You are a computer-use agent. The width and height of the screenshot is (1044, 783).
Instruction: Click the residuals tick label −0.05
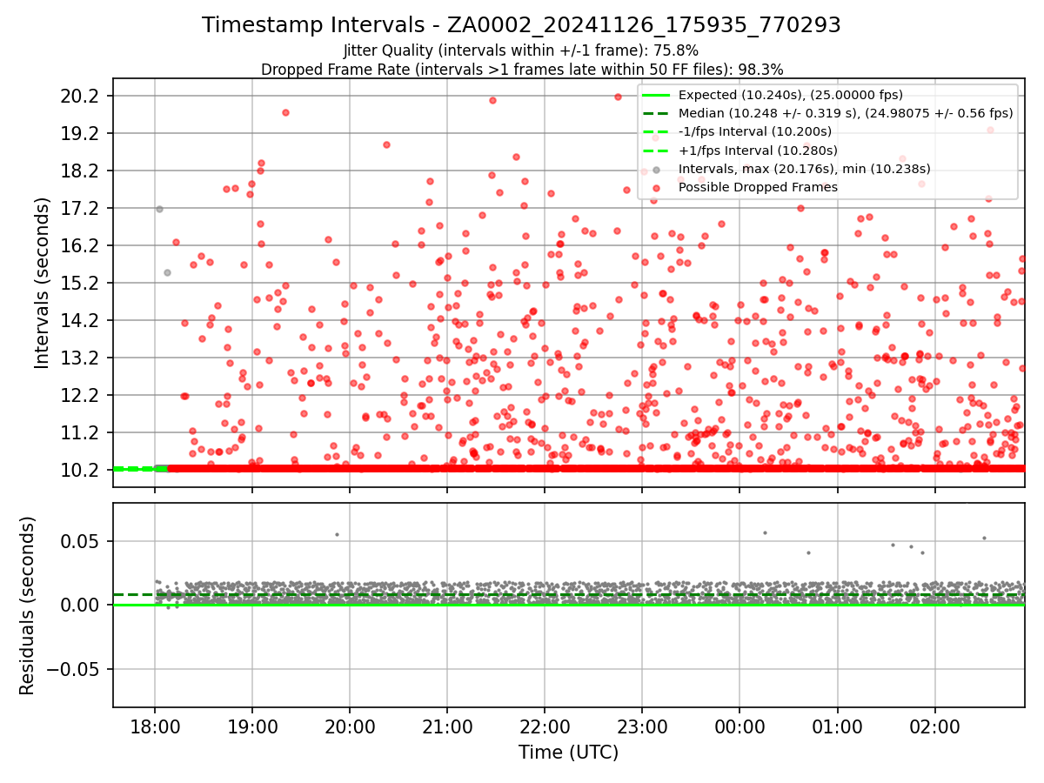tap(72, 669)
